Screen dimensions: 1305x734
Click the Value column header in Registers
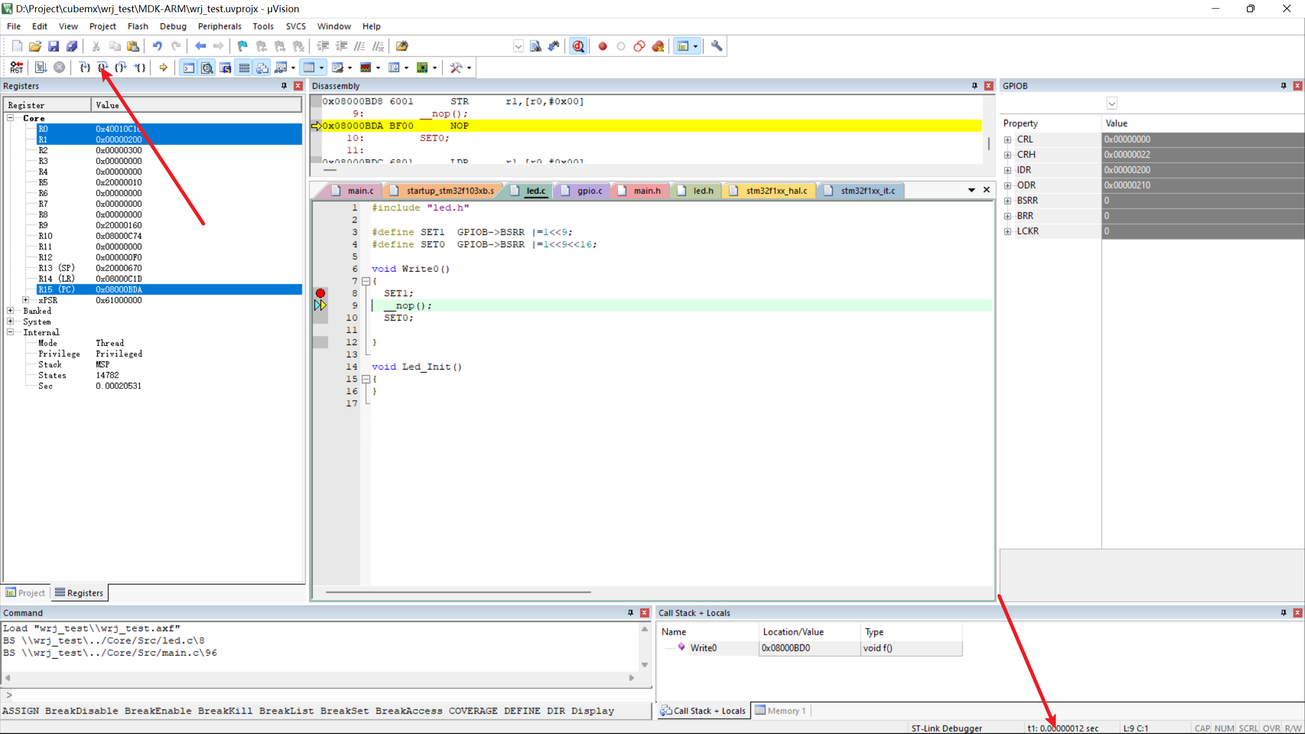196,105
